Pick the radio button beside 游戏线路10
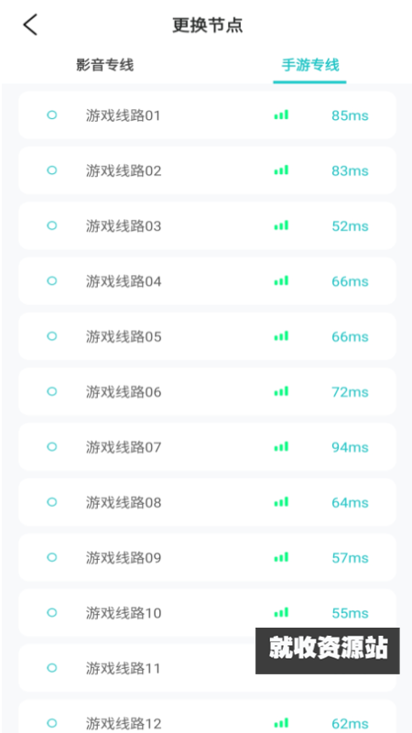The image size is (412, 733). [52, 612]
